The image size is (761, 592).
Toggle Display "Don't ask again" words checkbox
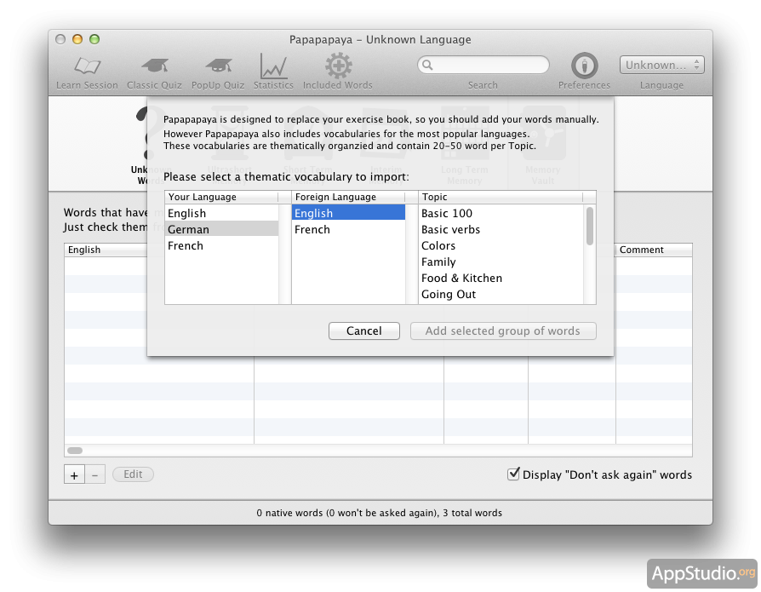513,474
